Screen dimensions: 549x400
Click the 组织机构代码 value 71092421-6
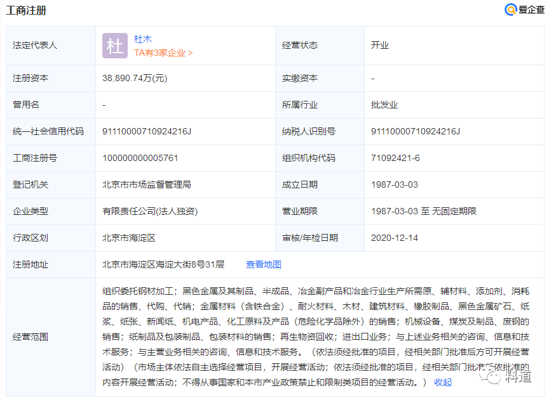coord(395,158)
